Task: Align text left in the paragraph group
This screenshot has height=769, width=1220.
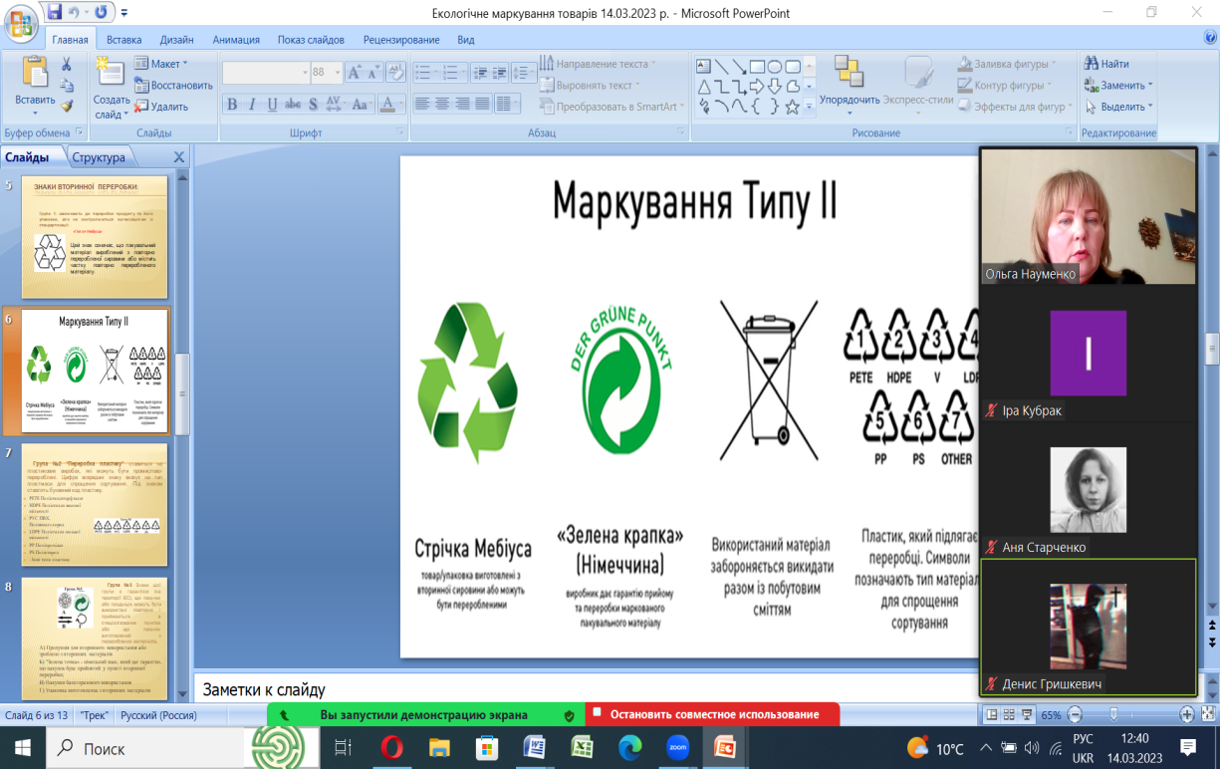Action: pyautogui.click(x=422, y=104)
